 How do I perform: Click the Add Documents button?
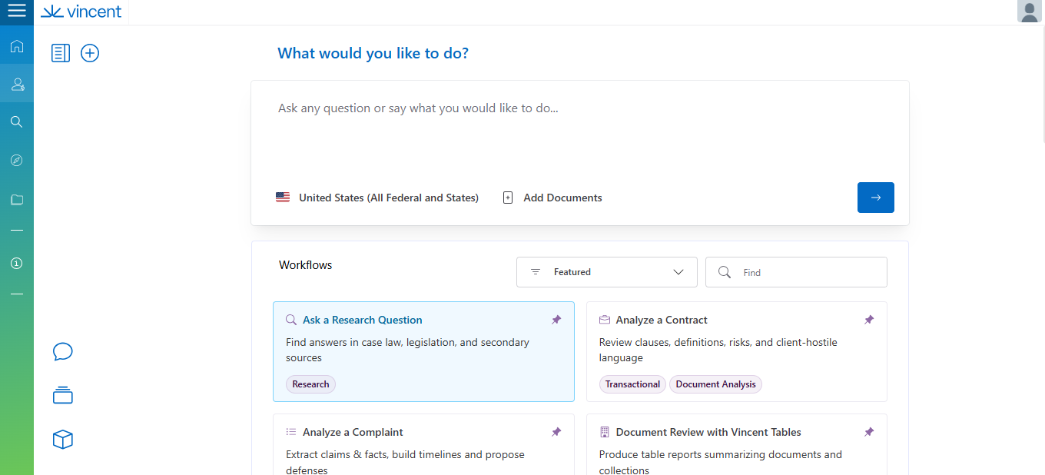click(552, 198)
